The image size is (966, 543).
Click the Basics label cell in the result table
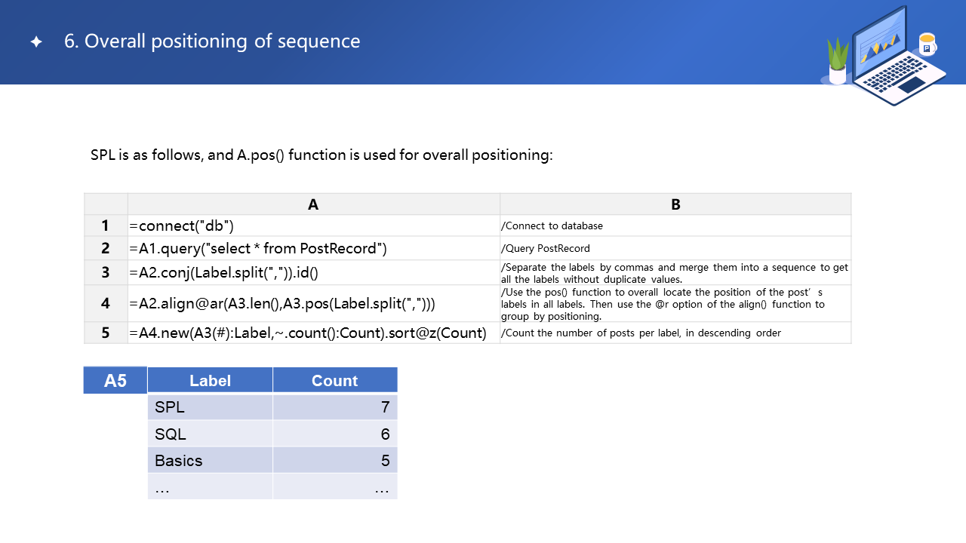click(210, 460)
